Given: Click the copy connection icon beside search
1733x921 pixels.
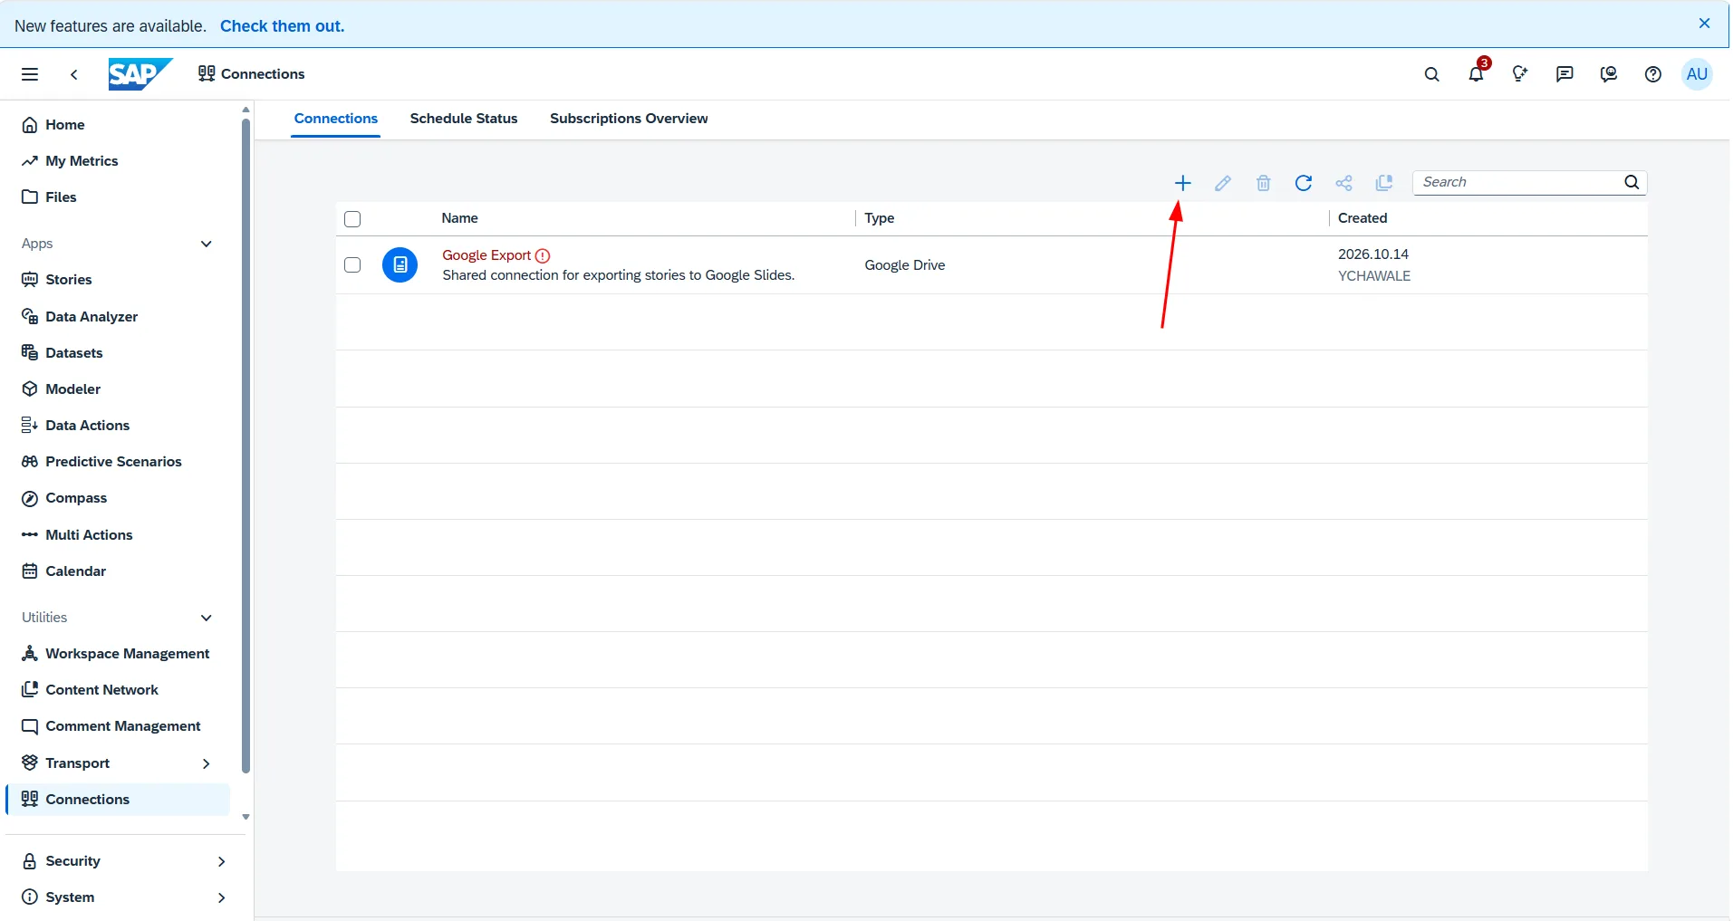Looking at the screenshot, I should click(x=1383, y=183).
